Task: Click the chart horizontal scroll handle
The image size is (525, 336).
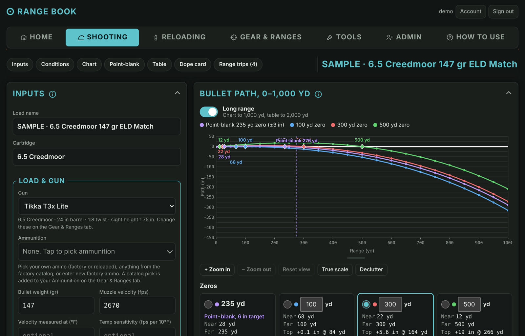Action: click(356, 258)
